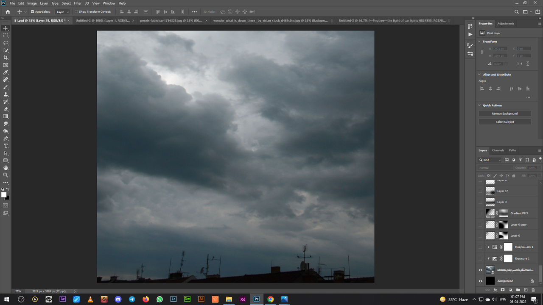This screenshot has height=305, width=543.
Task: Collapse the Align and Distribute section
Action: tap(480, 75)
